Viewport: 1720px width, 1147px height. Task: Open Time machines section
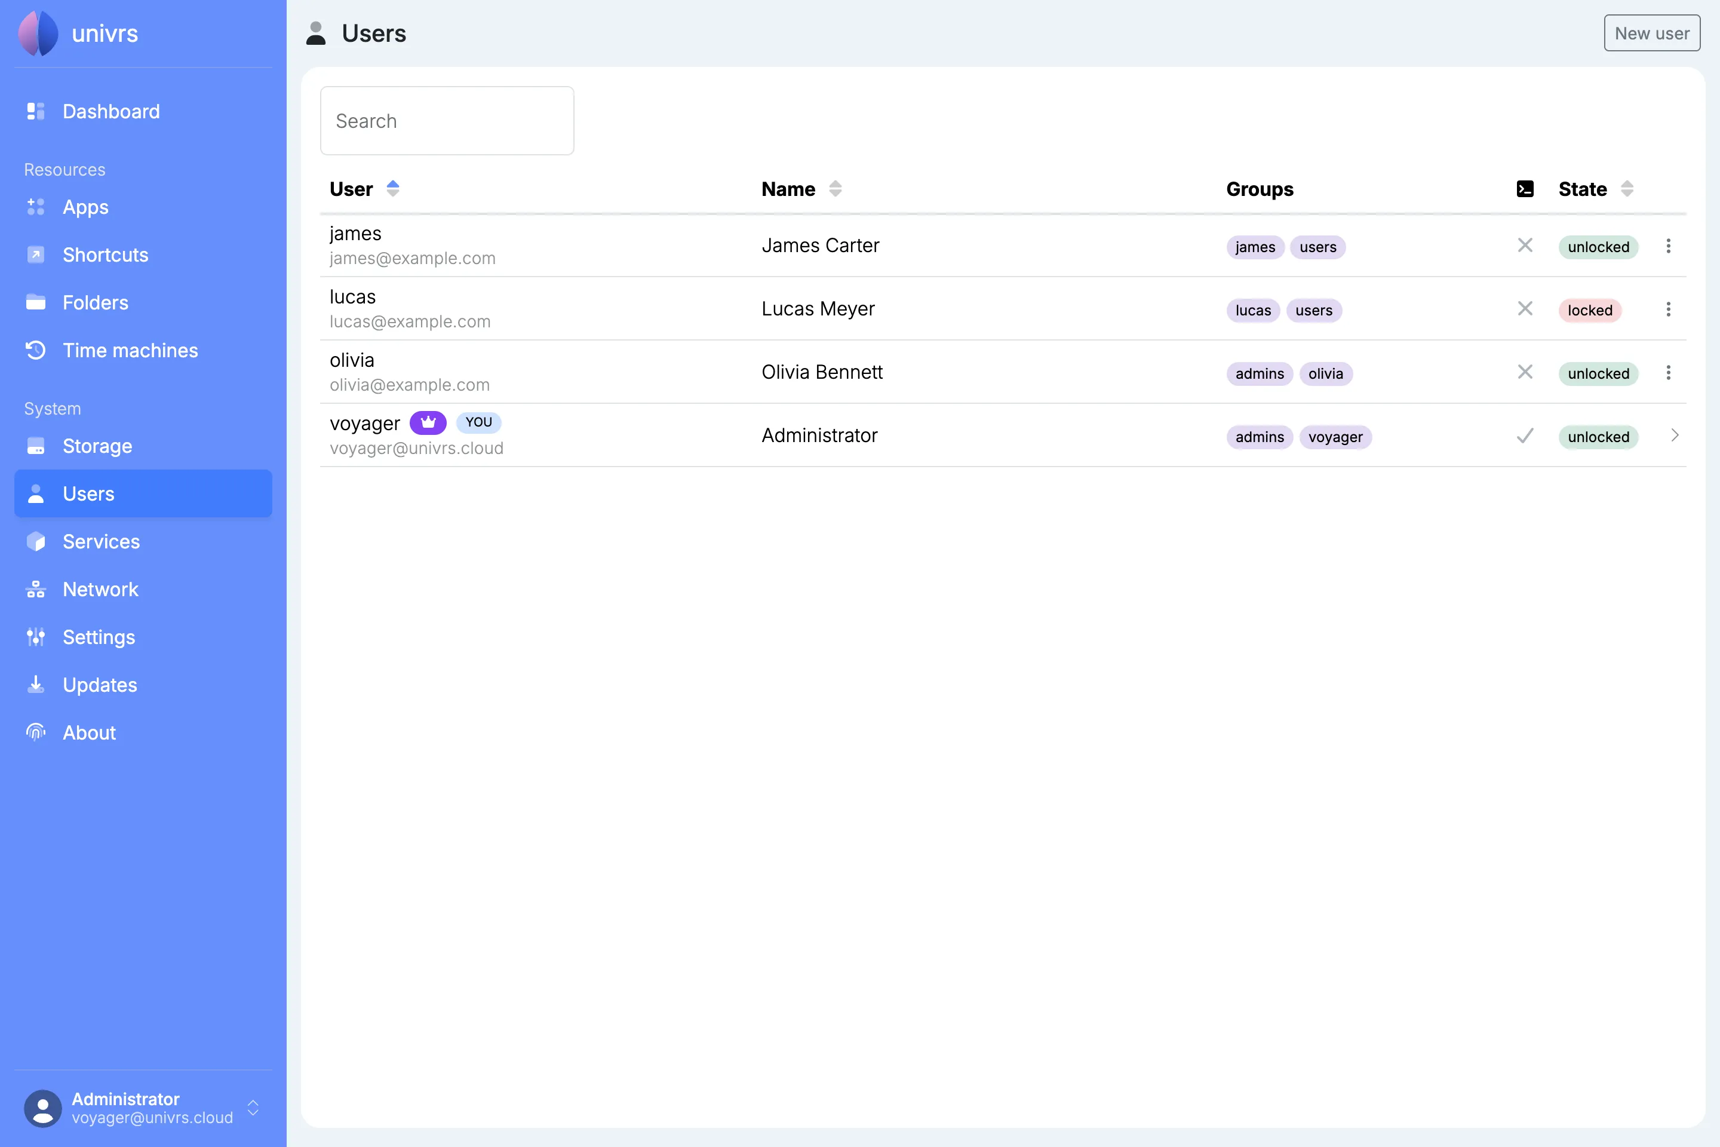click(143, 351)
